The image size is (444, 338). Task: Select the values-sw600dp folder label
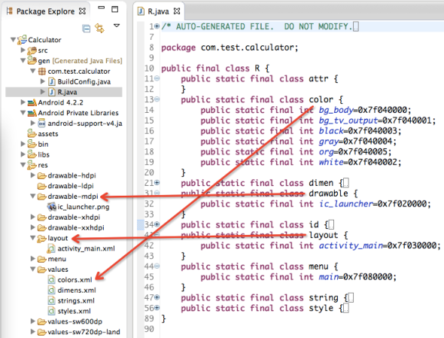pyautogui.click(x=75, y=321)
